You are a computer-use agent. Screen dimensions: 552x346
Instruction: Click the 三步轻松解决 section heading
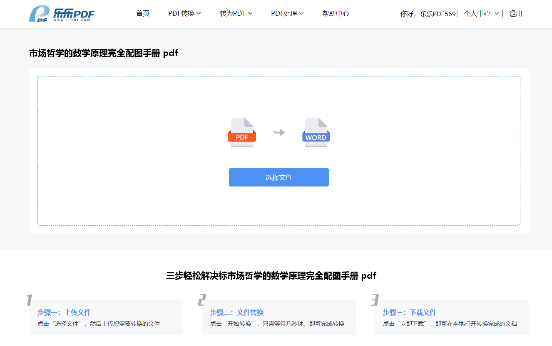pyautogui.click(x=271, y=275)
